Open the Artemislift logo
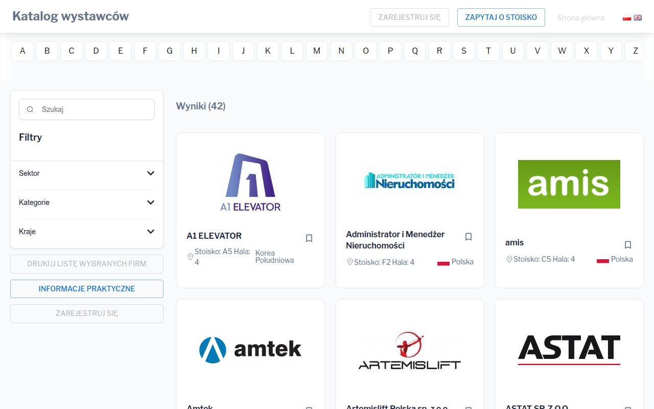The height and width of the screenshot is (409, 654). (x=410, y=350)
